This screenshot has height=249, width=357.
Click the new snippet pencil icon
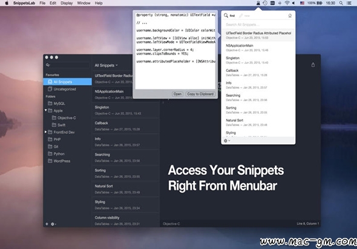(241, 16)
